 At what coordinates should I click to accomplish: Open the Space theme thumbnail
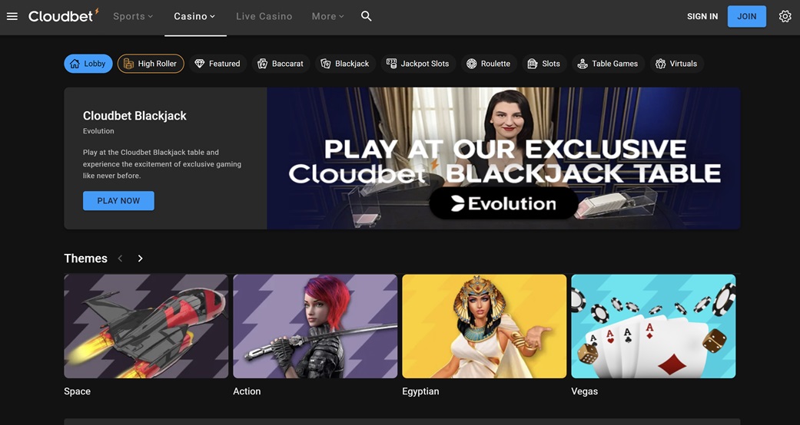pyautogui.click(x=146, y=326)
